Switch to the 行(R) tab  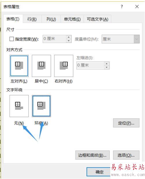click(32, 19)
